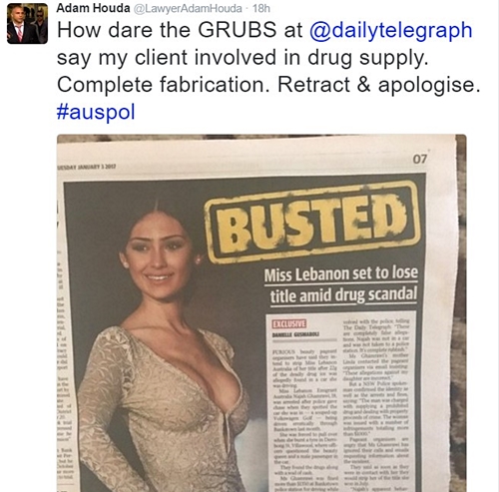Image resolution: width=499 pixels, height=492 pixels.
Task: Click the word GRUBS in the tweet
Action: pyautogui.click(x=238, y=30)
